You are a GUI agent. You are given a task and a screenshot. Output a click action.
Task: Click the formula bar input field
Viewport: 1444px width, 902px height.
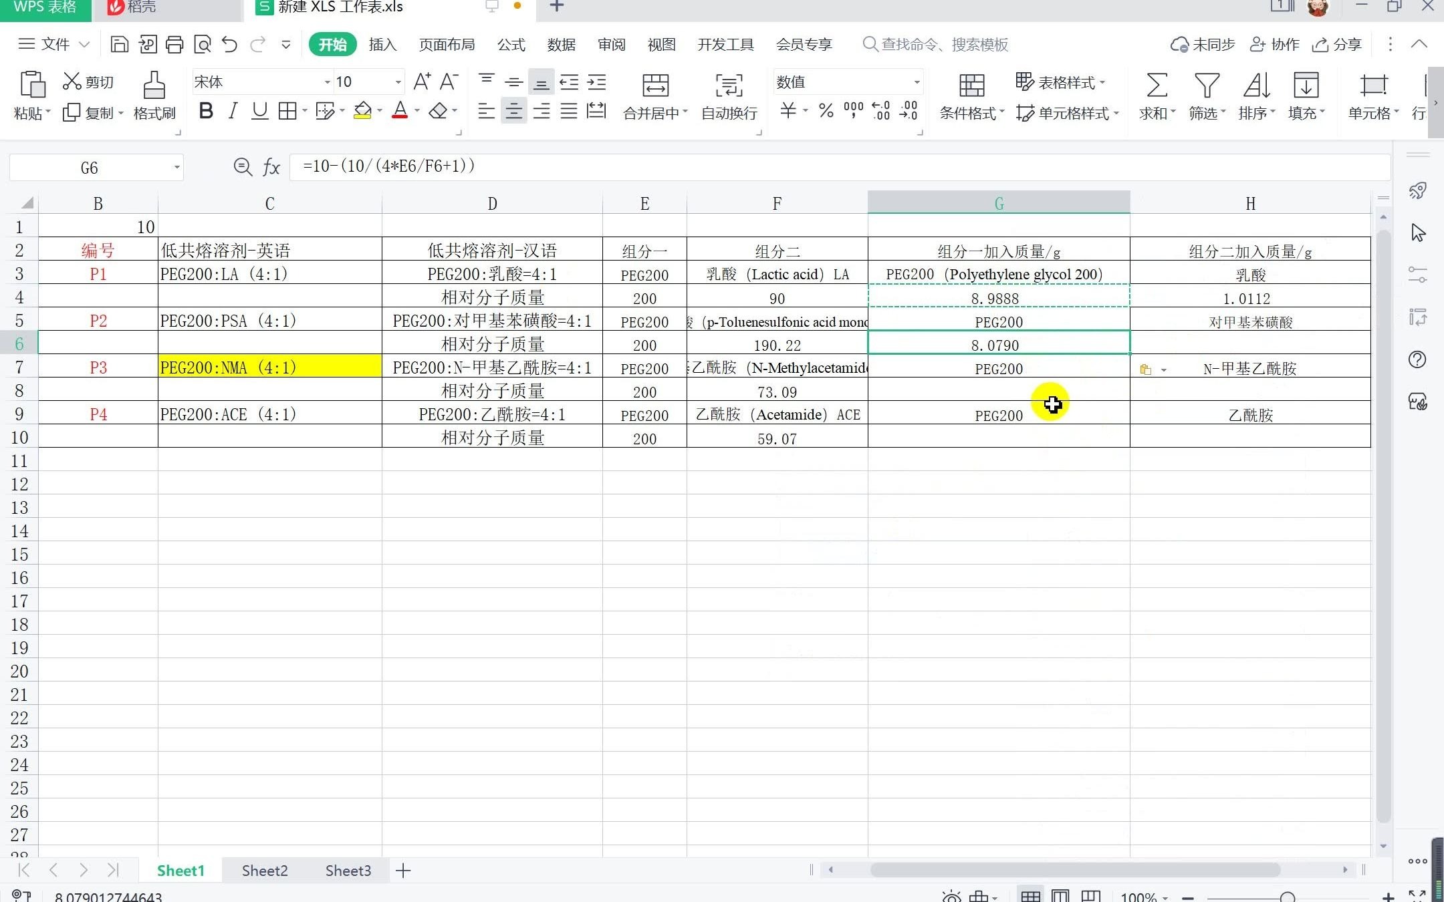click(x=802, y=167)
